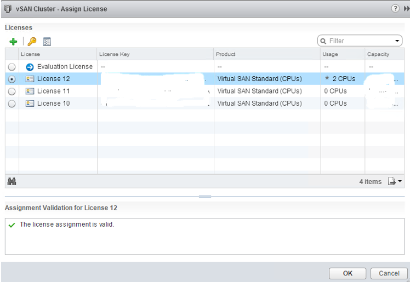Click the checklist icon in Licenses toolbar

tap(47, 42)
